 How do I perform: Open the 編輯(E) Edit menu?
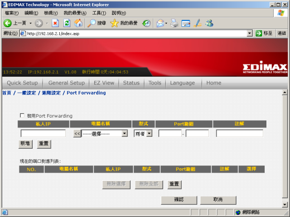tap(31, 13)
